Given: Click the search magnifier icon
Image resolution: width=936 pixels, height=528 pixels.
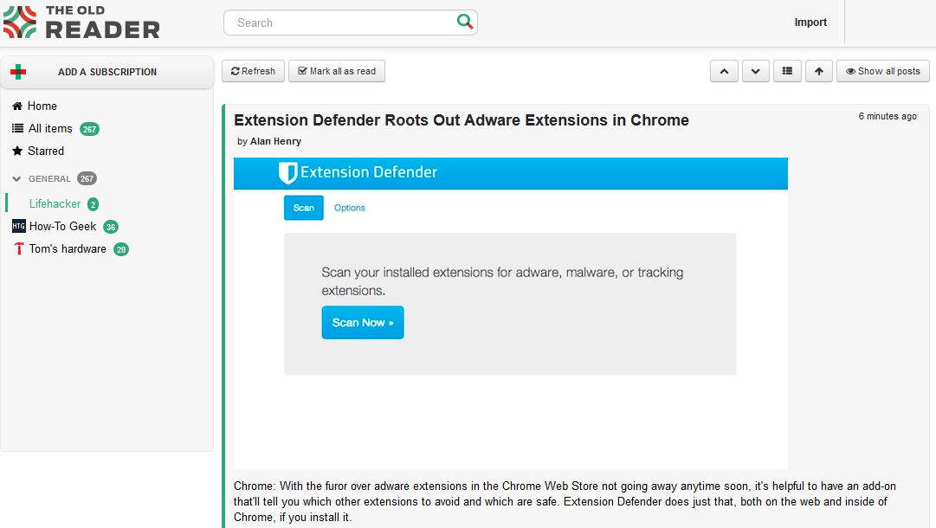Looking at the screenshot, I should (464, 23).
